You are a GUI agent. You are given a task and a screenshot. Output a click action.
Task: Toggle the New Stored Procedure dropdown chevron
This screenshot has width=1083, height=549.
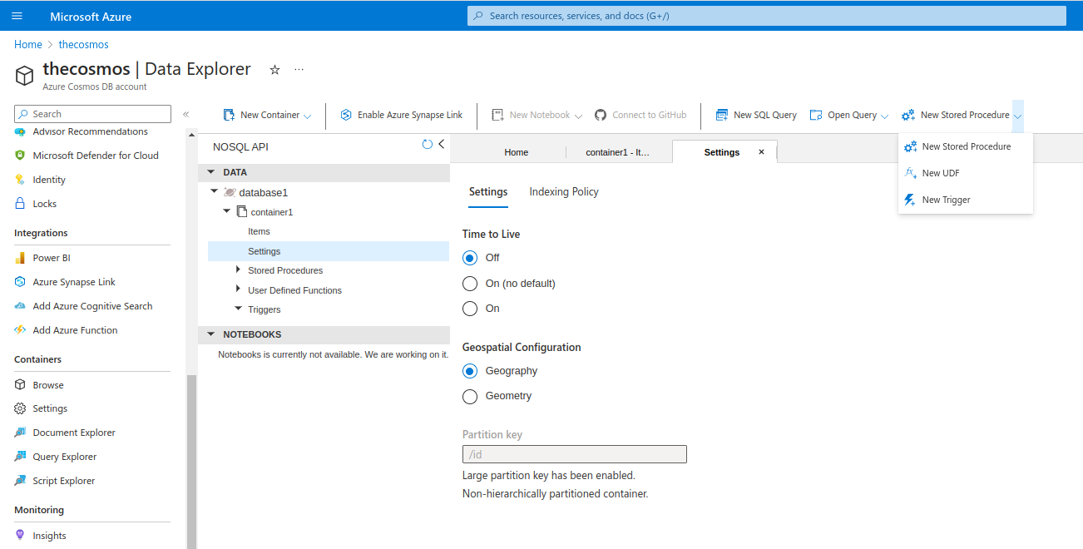1018,116
